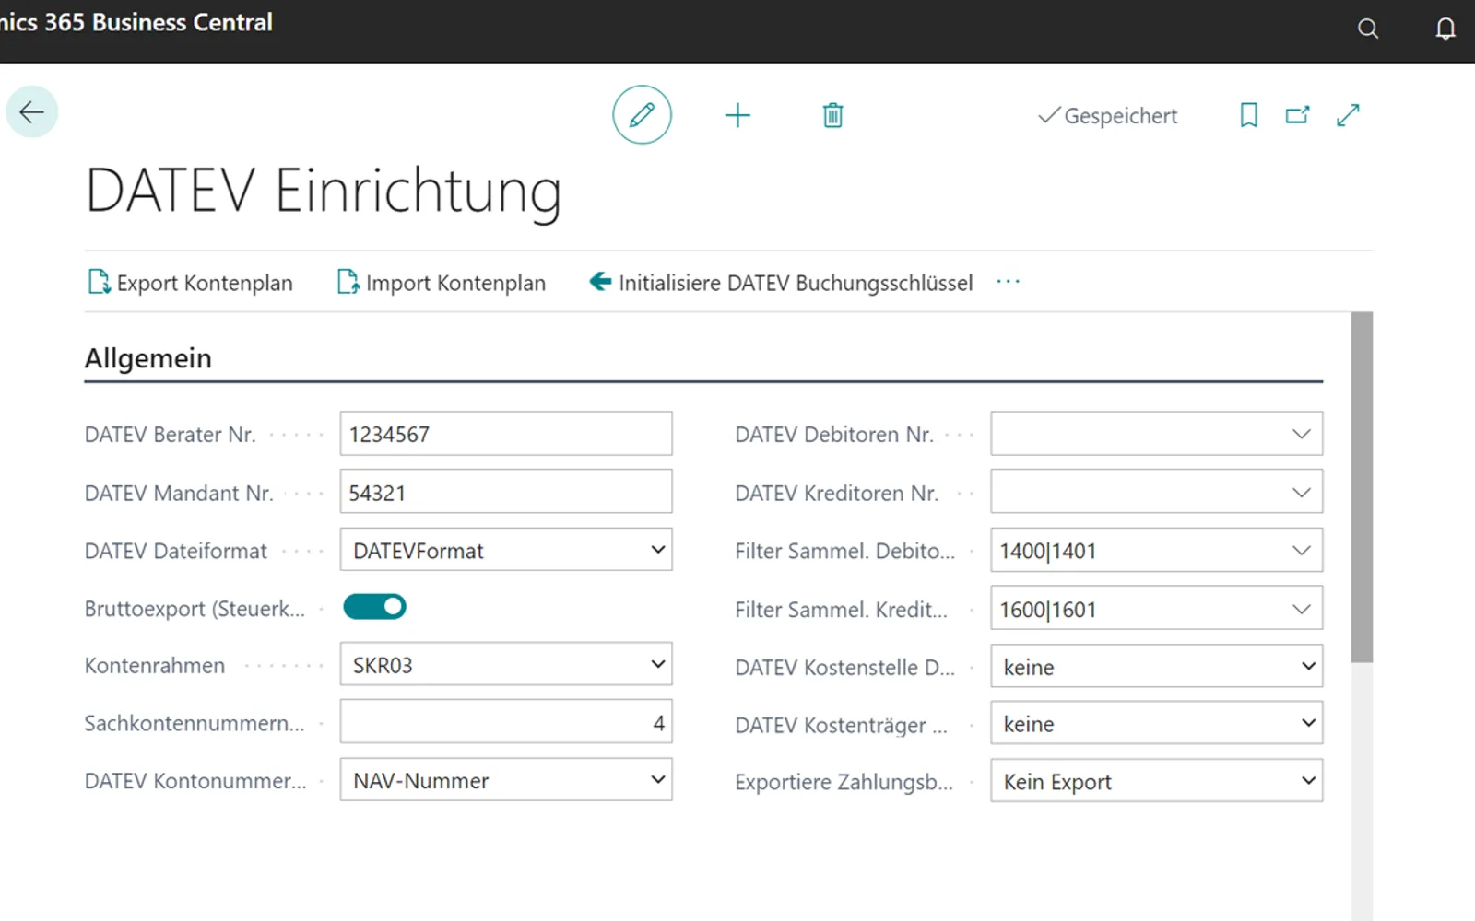The height and width of the screenshot is (921, 1475).
Task: Click Dynamics 365 Business Central title
Action: [x=136, y=22]
